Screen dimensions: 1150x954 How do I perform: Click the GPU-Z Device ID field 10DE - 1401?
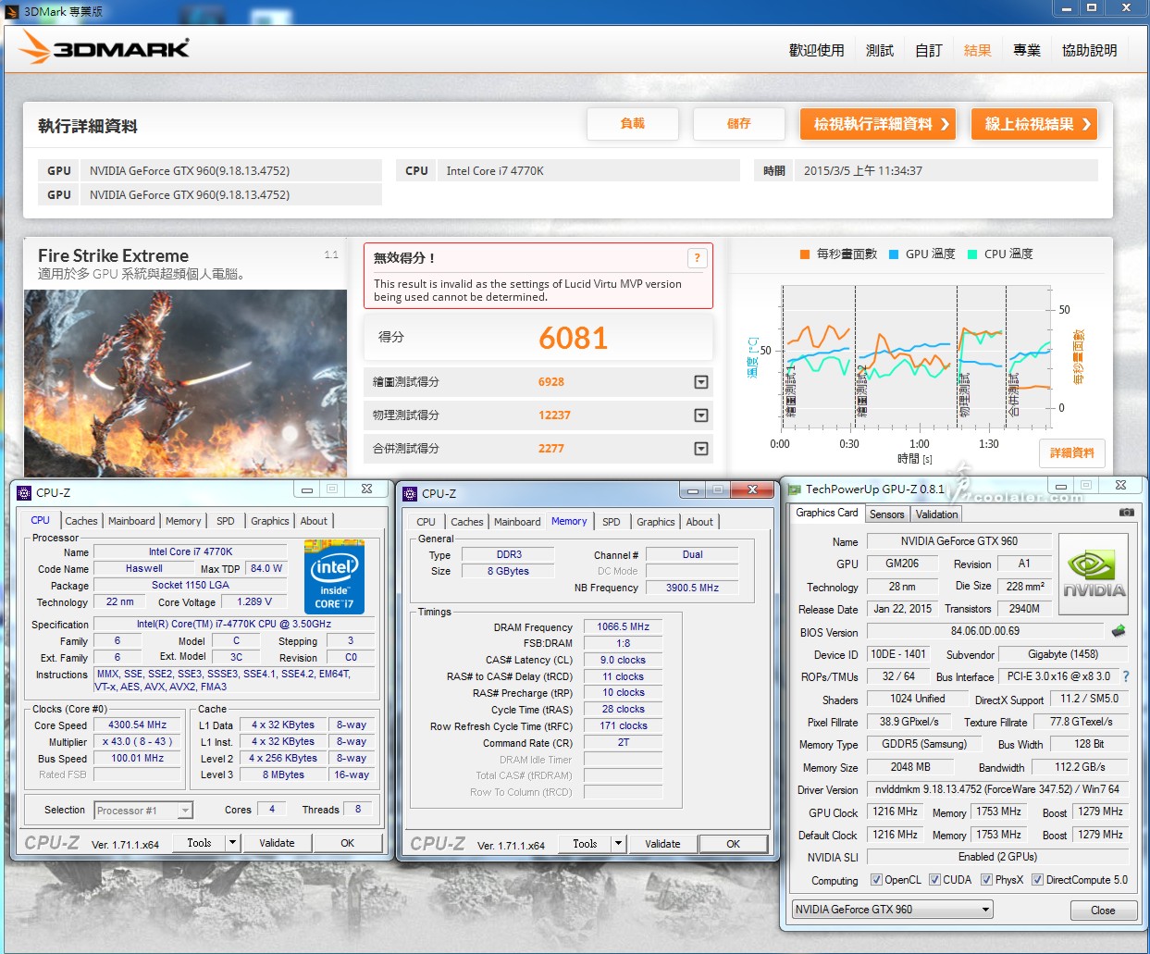pos(897,654)
